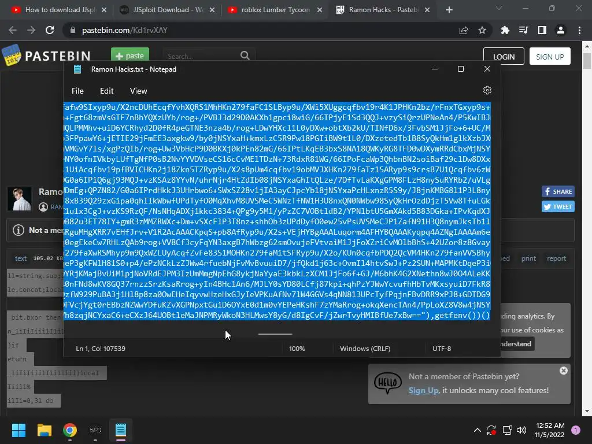592x444 pixels.
Task: Click the Chrome back arrow
Action: (x=13, y=30)
